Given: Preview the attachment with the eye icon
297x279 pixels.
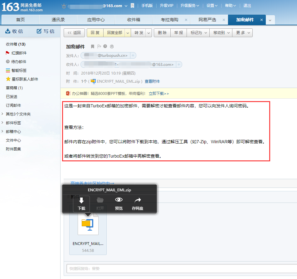Looking at the screenshot, I should click(119, 200).
